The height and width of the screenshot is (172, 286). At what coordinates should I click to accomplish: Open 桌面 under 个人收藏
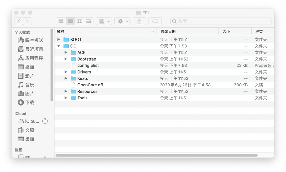pyautogui.click(x=26, y=67)
